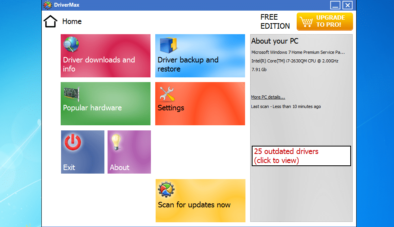The image size is (394, 227).
Task: Open More PC details link
Action: click(x=268, y=97)
